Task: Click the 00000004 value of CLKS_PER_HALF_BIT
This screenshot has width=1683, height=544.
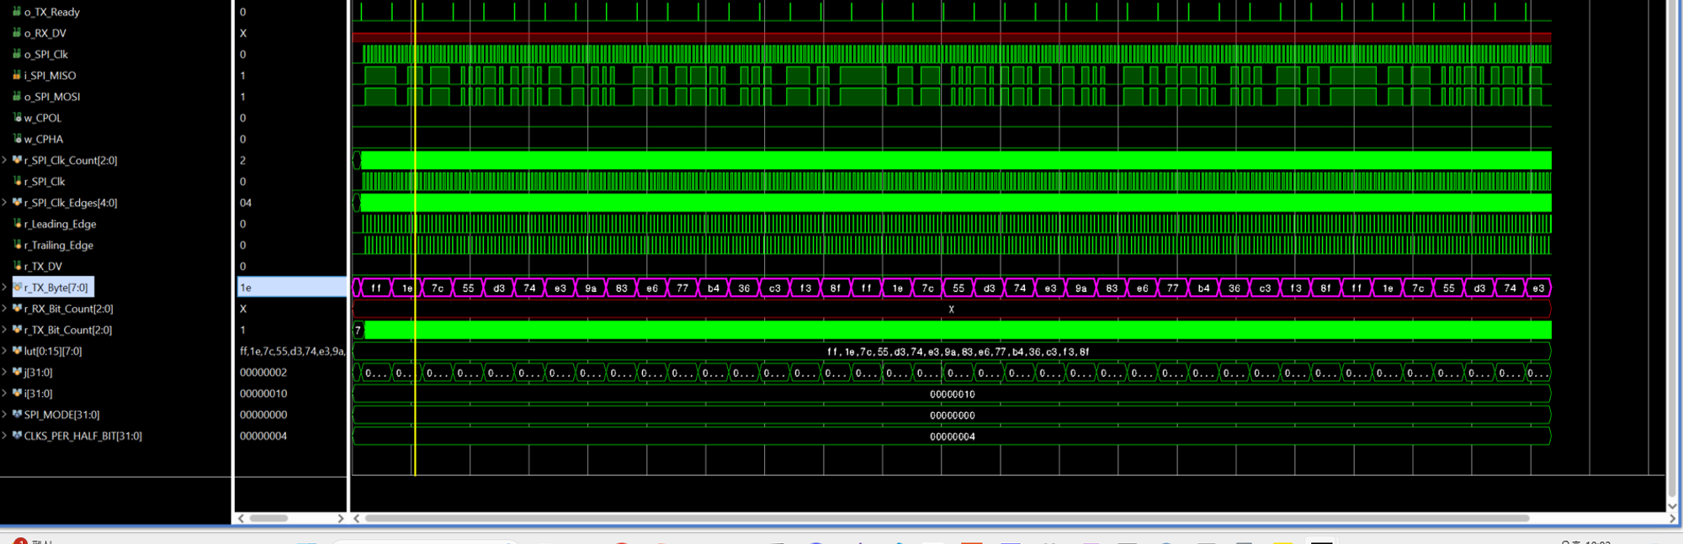Action: click(x=263, y=436)
